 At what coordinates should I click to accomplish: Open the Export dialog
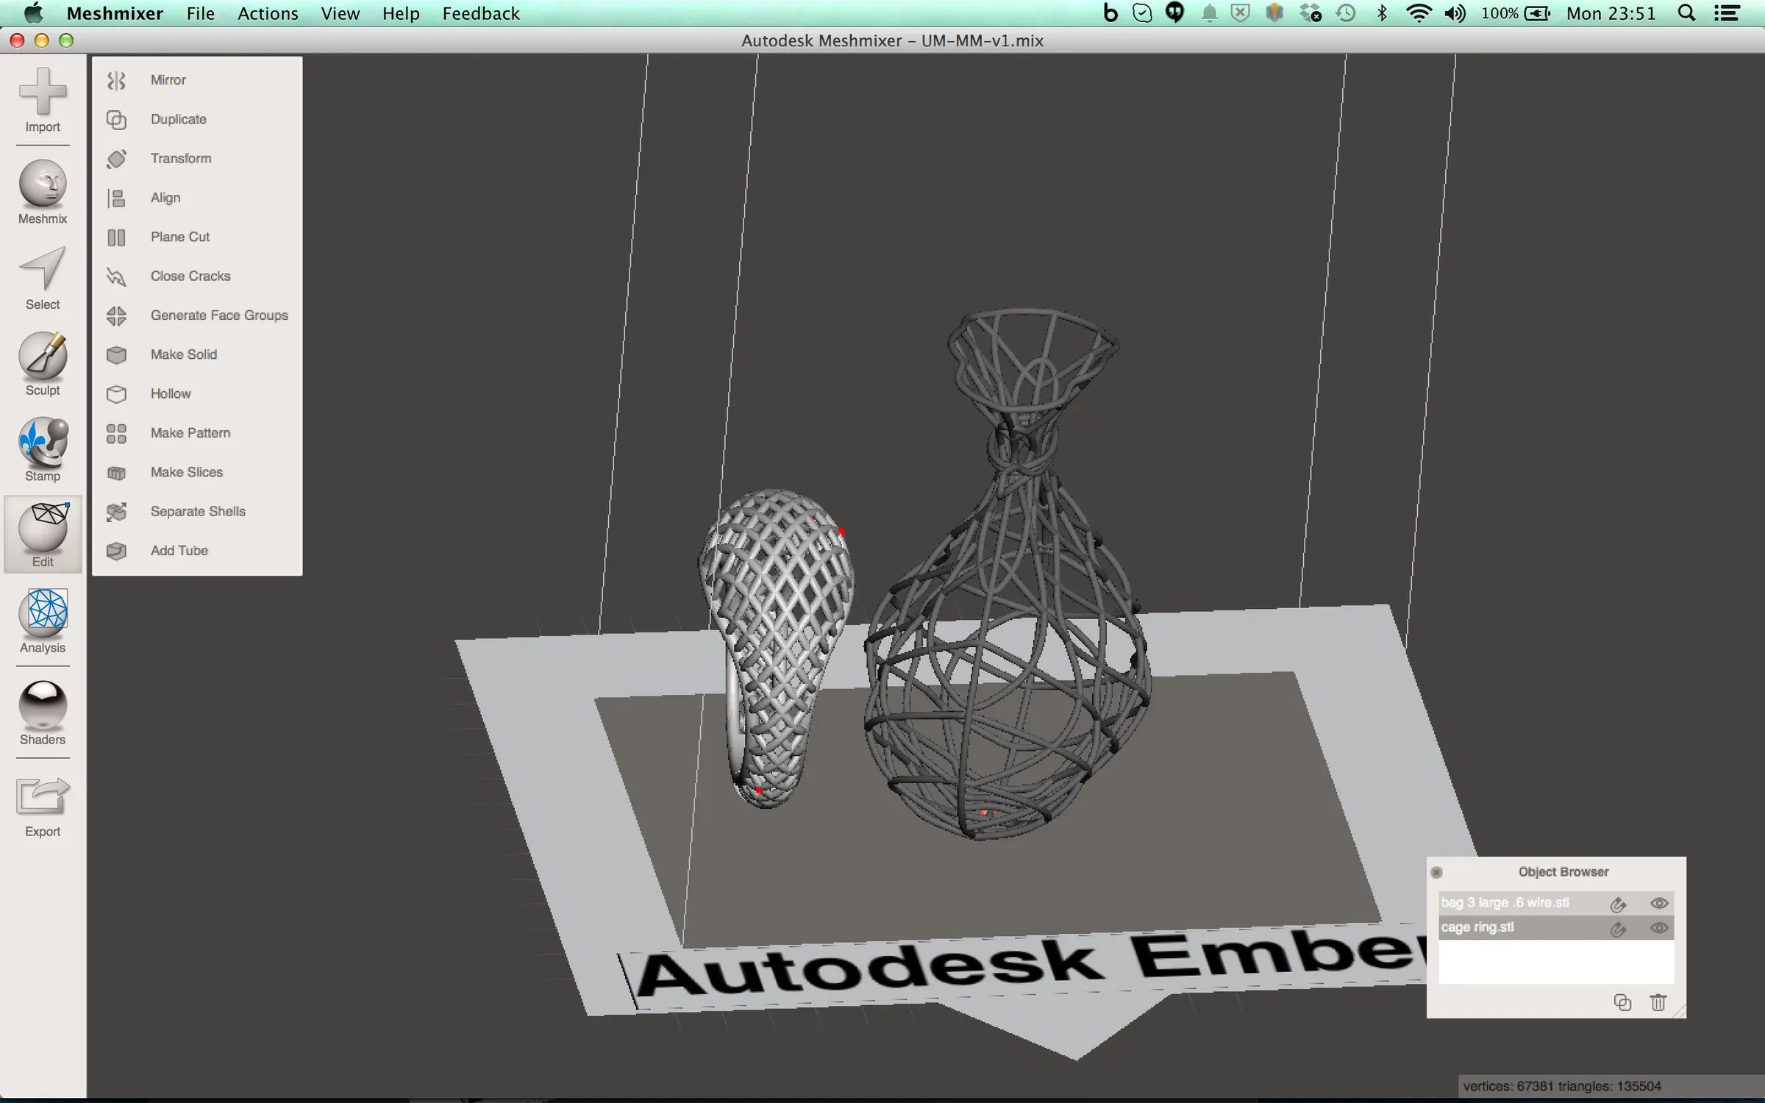[x=43, y=807]
